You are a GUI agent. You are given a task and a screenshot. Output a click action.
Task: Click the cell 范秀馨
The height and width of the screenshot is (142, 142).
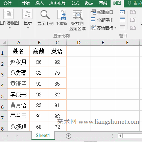(19, 73)
